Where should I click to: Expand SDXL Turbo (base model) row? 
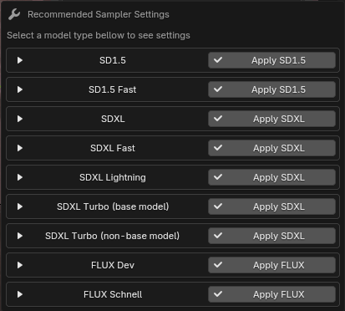pyautogui.click(x=20, y=206)
